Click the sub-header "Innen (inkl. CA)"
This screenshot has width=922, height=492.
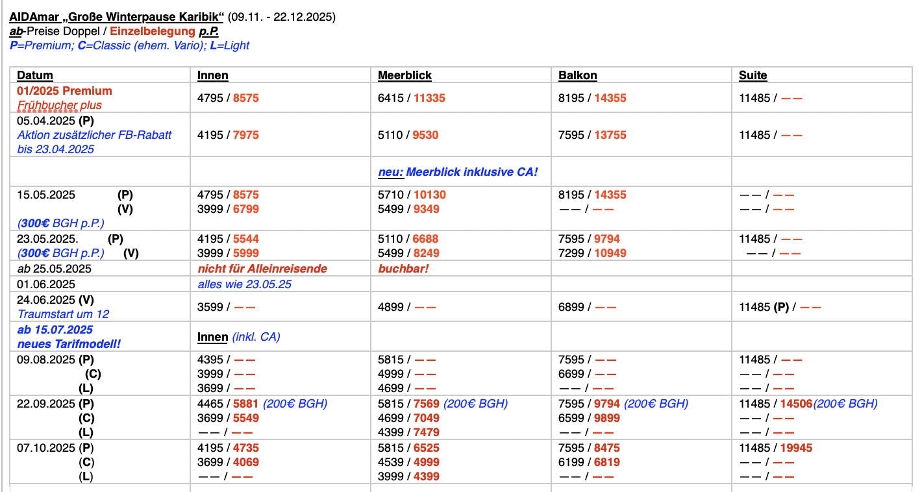(x=239, y=337)
